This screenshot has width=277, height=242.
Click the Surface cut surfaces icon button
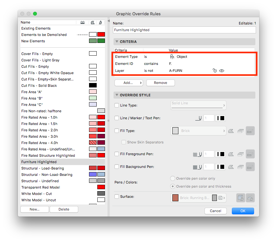250,198
